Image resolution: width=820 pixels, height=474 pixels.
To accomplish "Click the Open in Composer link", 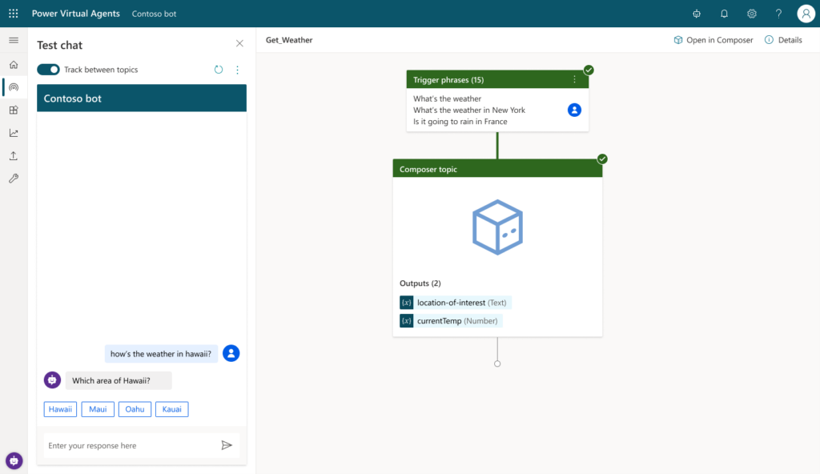I will pos(713,39).
